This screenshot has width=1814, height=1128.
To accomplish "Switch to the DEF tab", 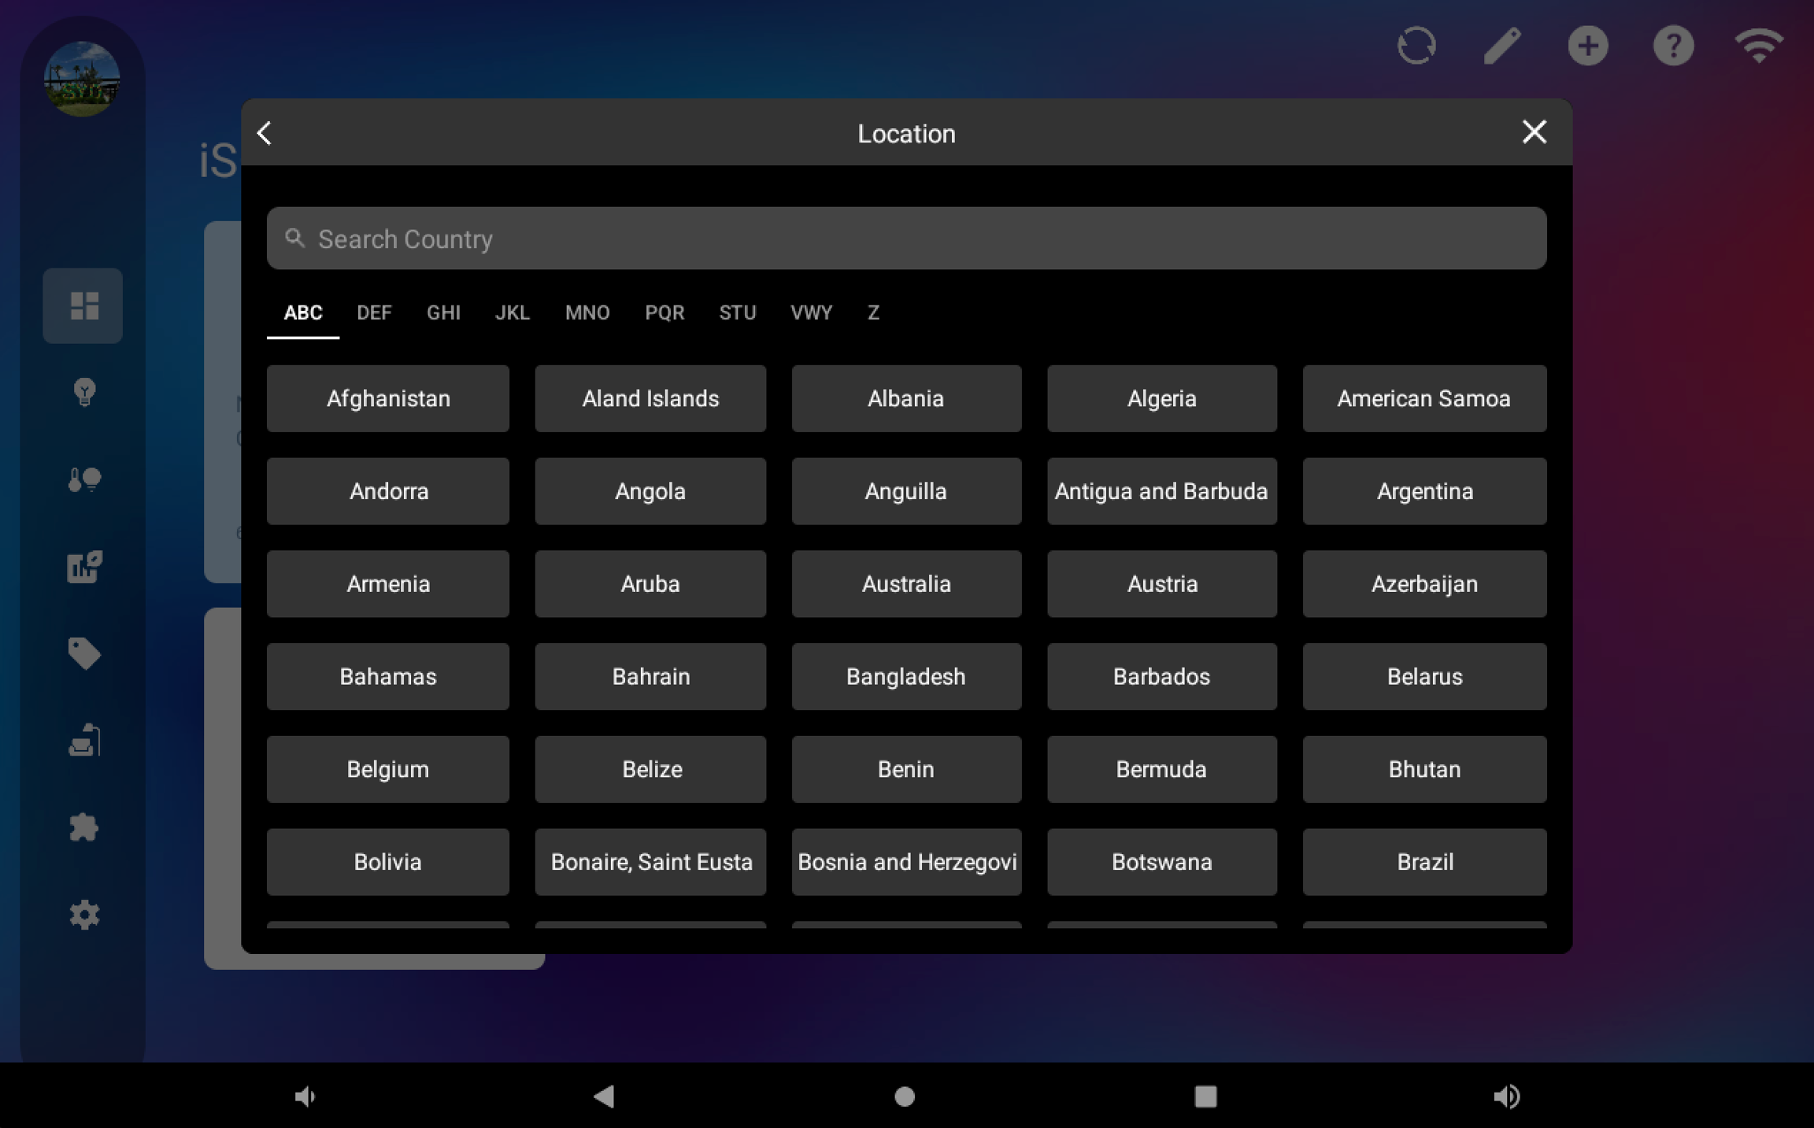I will (x=374, y=313).
